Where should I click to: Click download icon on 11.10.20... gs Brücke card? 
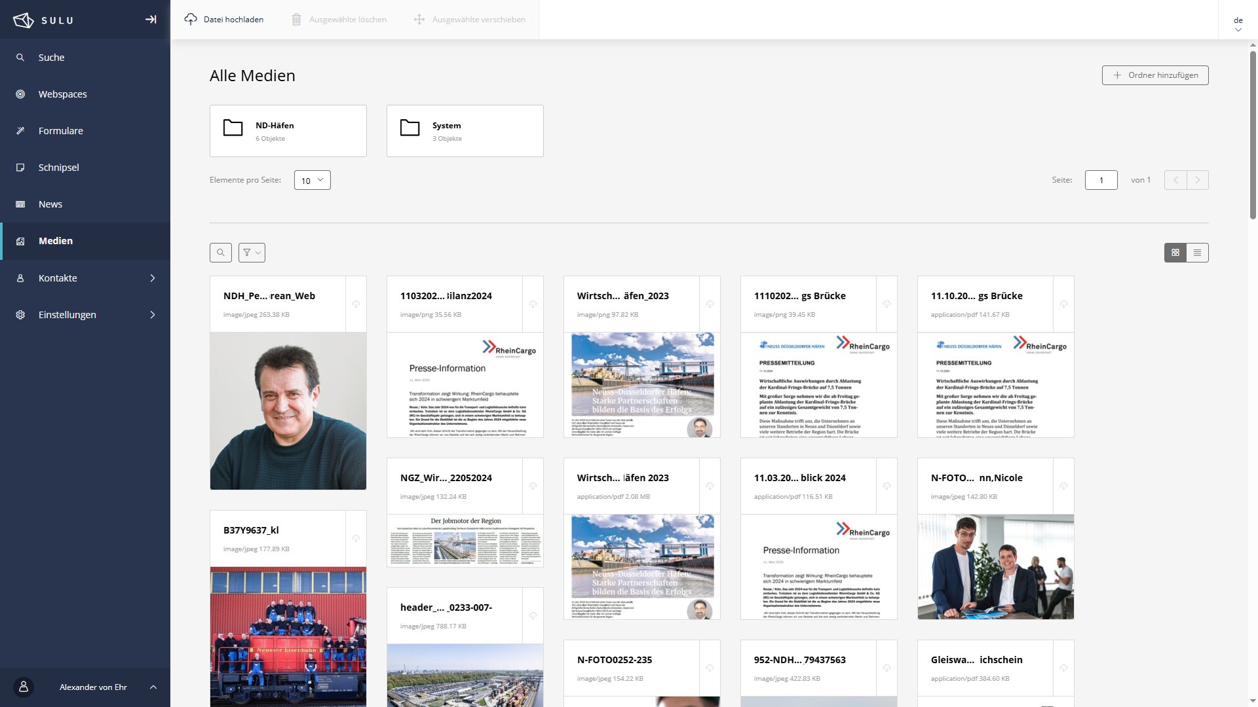[1063, 304]
